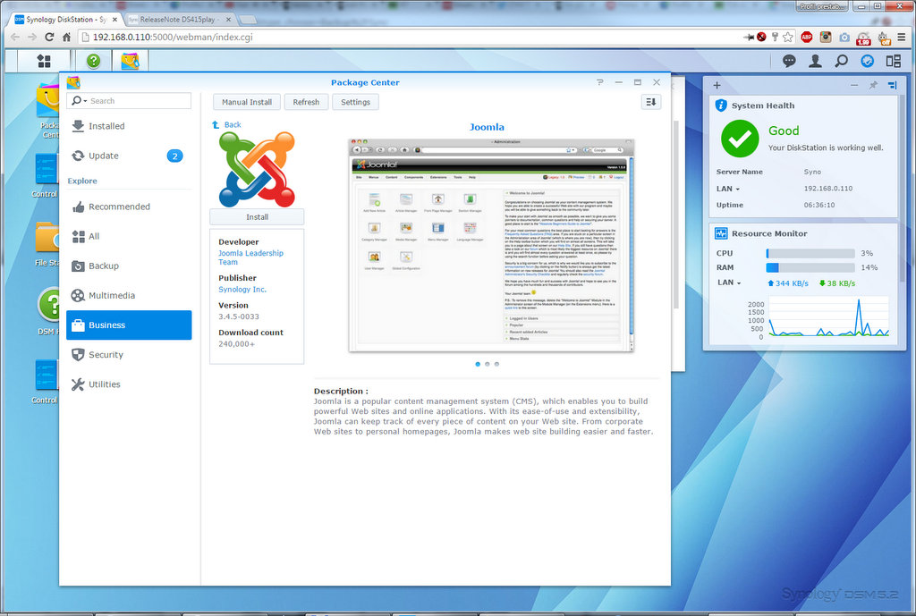The width and height of the screenshot is (916, 616).
Task: Click the Profil prestab profile button
Action: [x=822, y=6]
